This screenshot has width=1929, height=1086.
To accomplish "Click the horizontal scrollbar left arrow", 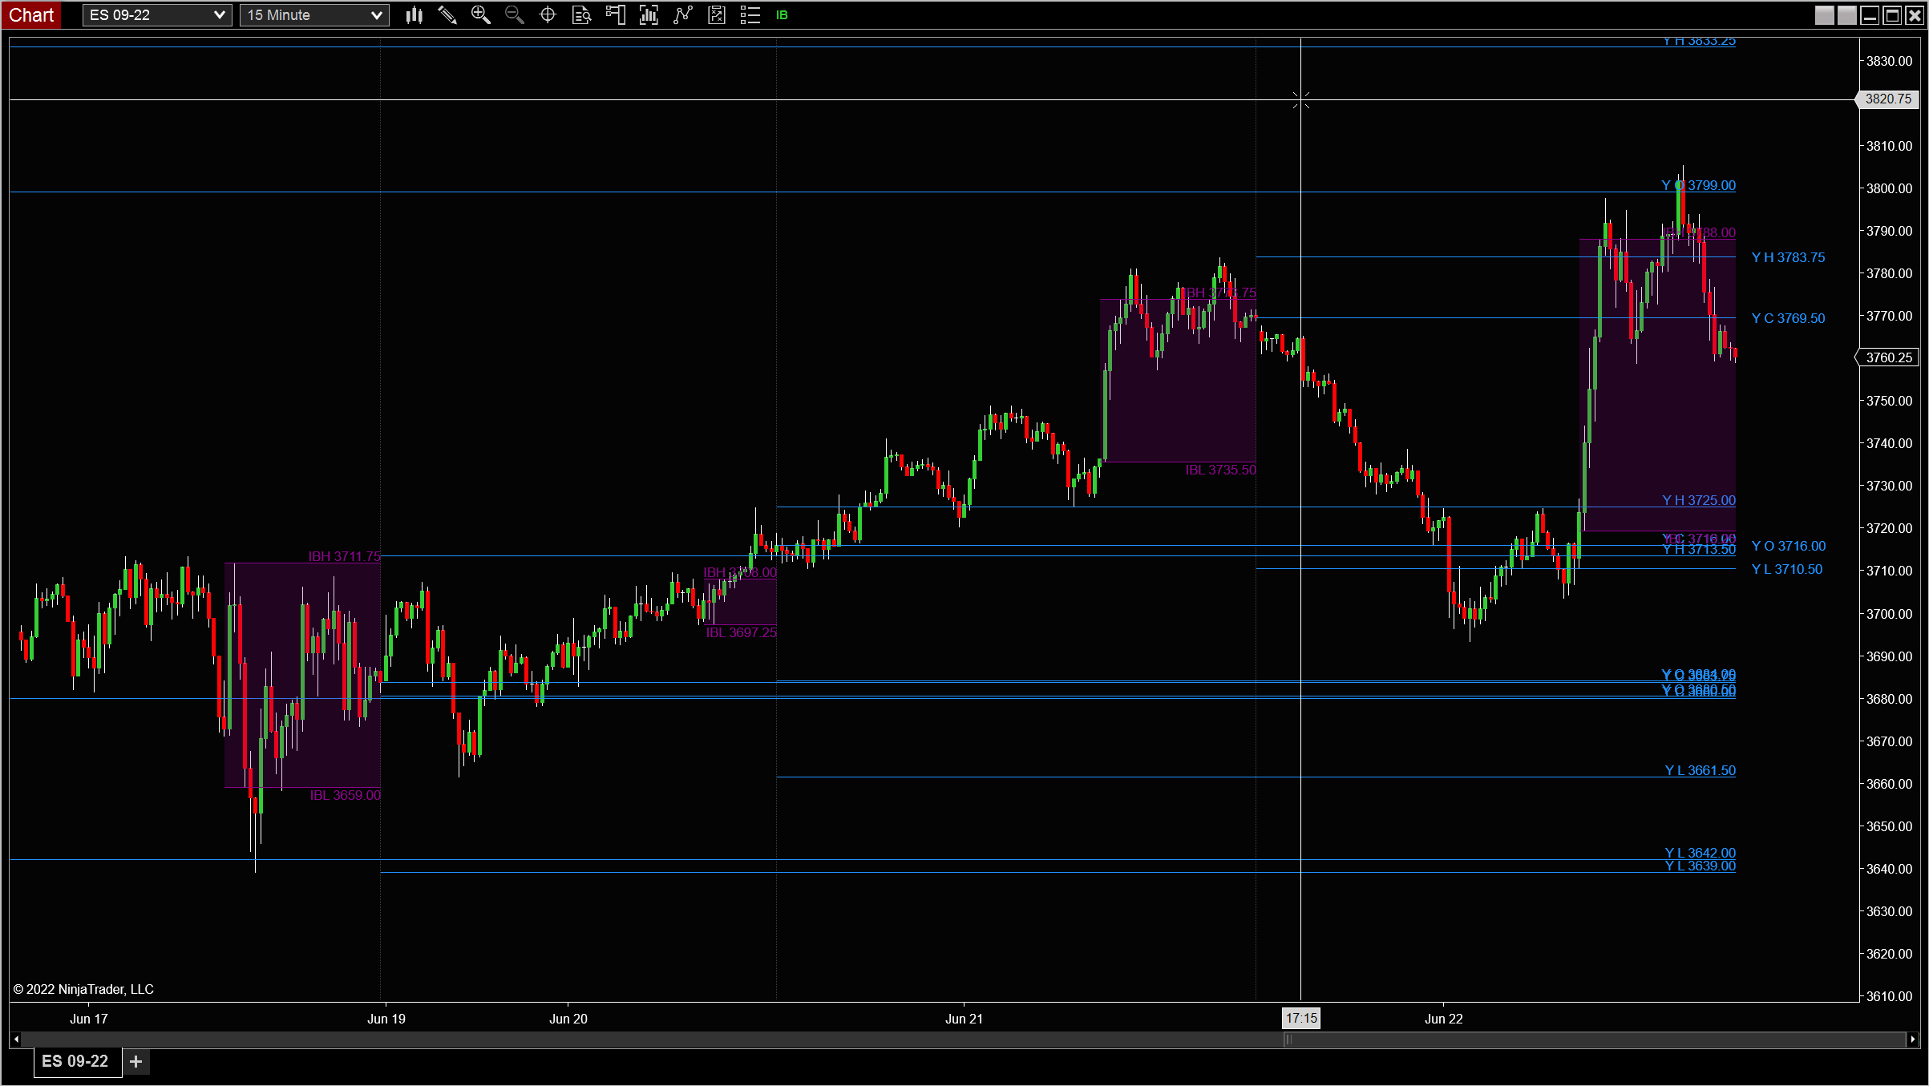I will [x=16, y=1040].
